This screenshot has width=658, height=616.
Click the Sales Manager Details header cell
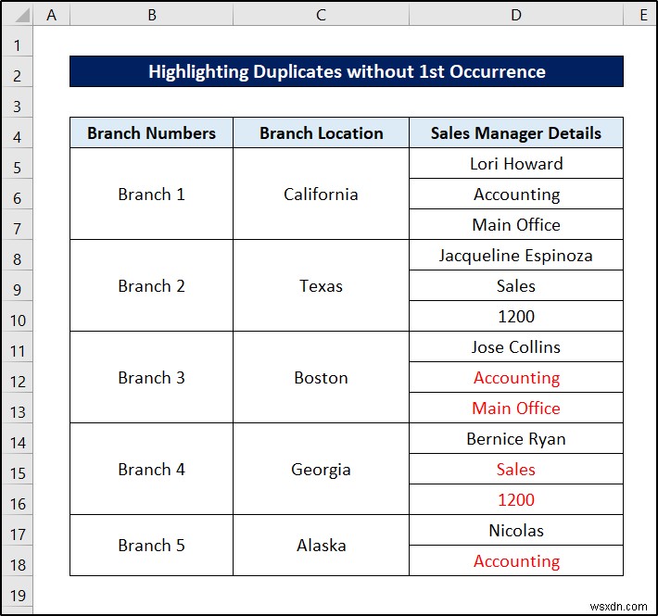coord(516,133)
